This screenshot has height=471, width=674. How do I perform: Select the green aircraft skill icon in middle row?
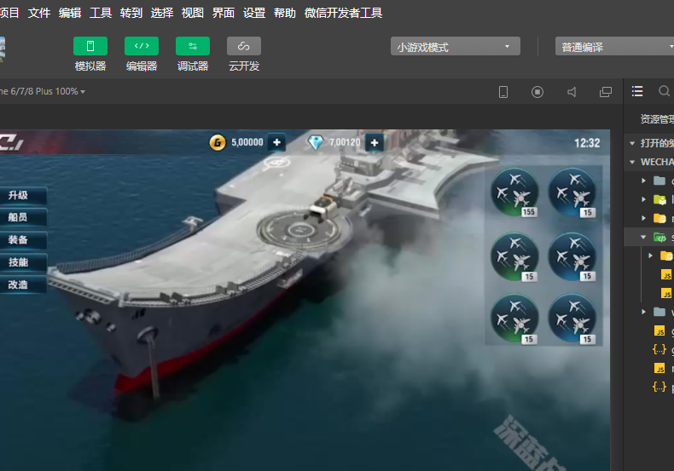pyautogui.click(x=514, y=256)
